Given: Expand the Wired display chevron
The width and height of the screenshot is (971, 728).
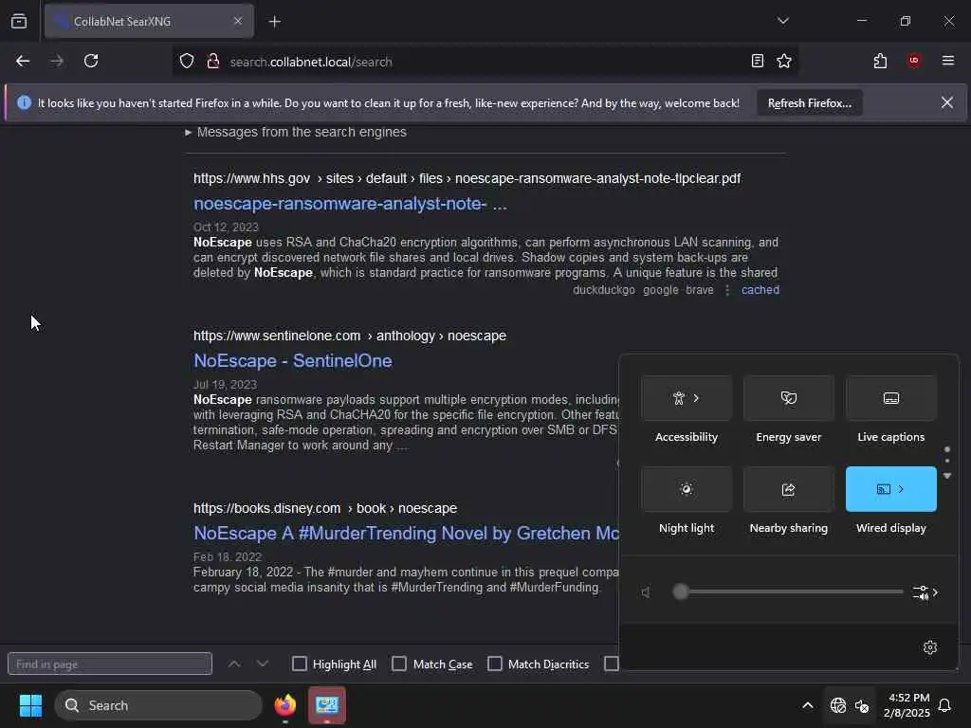Looking at the screenshot, I should pyautogui.click(x=901, y=489).
